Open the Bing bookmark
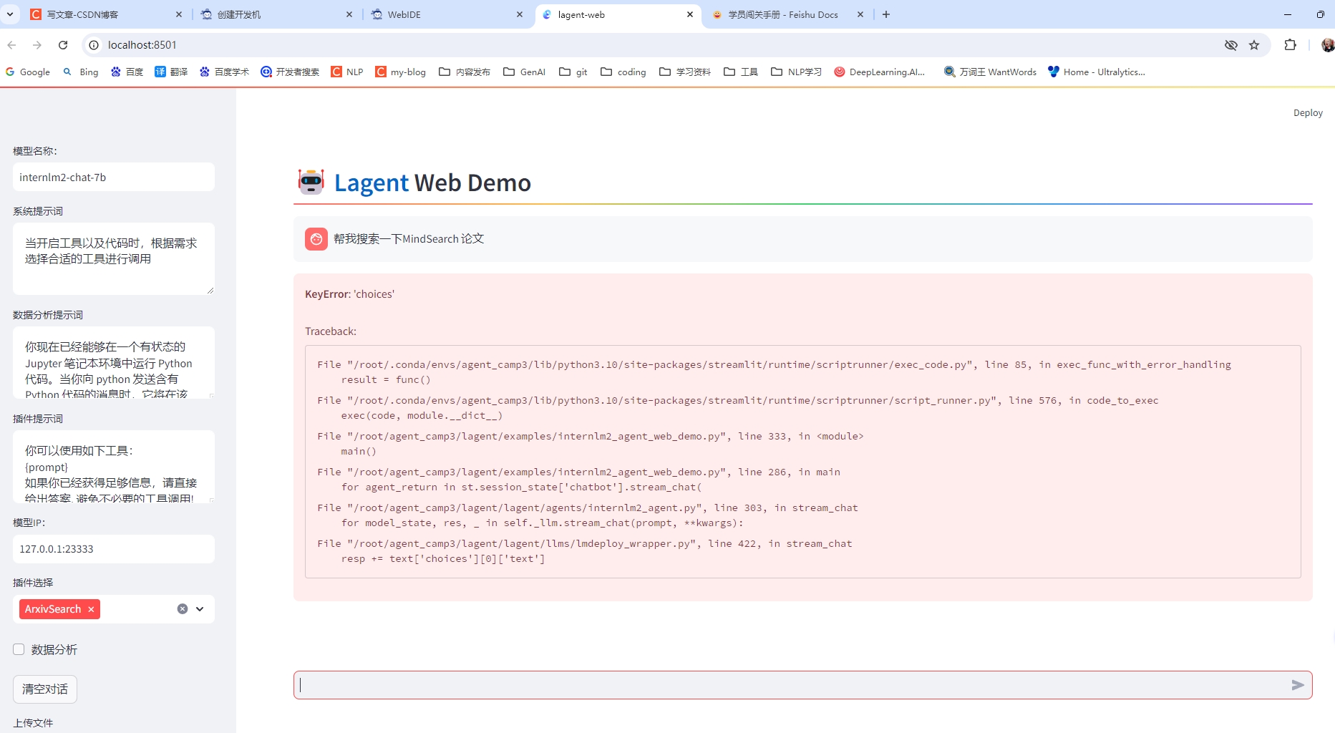The image size is (1335, 733). pos(81,72)
